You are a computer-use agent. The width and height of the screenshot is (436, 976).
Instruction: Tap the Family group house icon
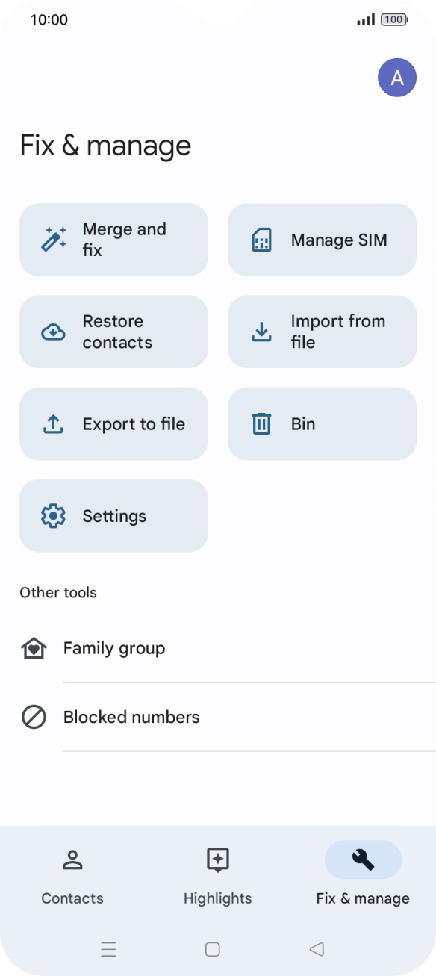tap(34, 648)
